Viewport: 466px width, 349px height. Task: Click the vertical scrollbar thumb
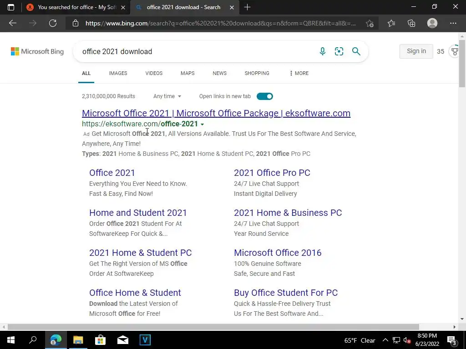click(x=462, y=63)
